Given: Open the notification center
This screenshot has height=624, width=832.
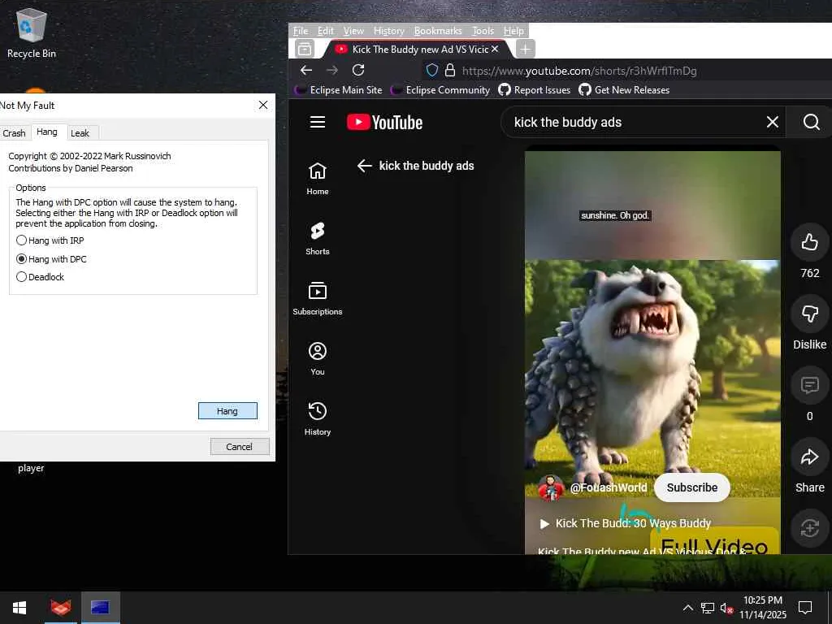Looking at the screenshot, I should click(805, 608).
